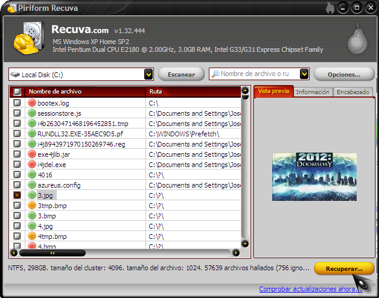Image resolution: width=379 pixels, height=298 pixels.
Task: Check the box for file 4016
Action: click(x=17, y=174)
